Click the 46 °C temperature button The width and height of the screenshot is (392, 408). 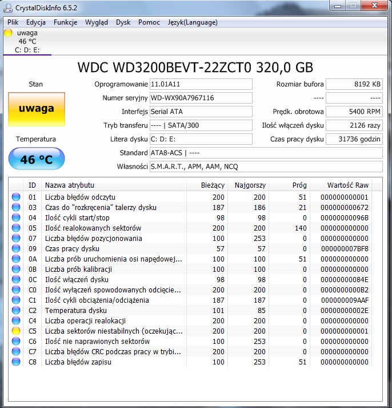37,159
